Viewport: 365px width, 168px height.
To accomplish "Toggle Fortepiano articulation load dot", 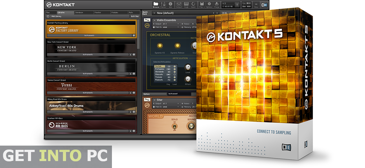I will tap(175, 69).
